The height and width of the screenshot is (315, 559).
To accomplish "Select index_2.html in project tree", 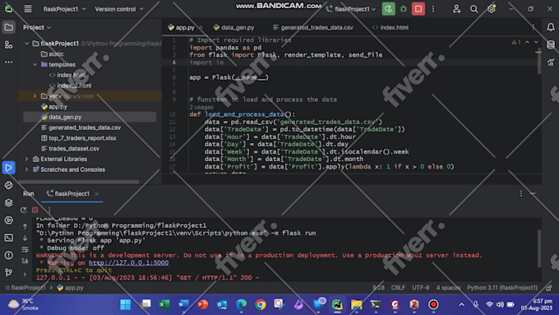I will point(70,86).
